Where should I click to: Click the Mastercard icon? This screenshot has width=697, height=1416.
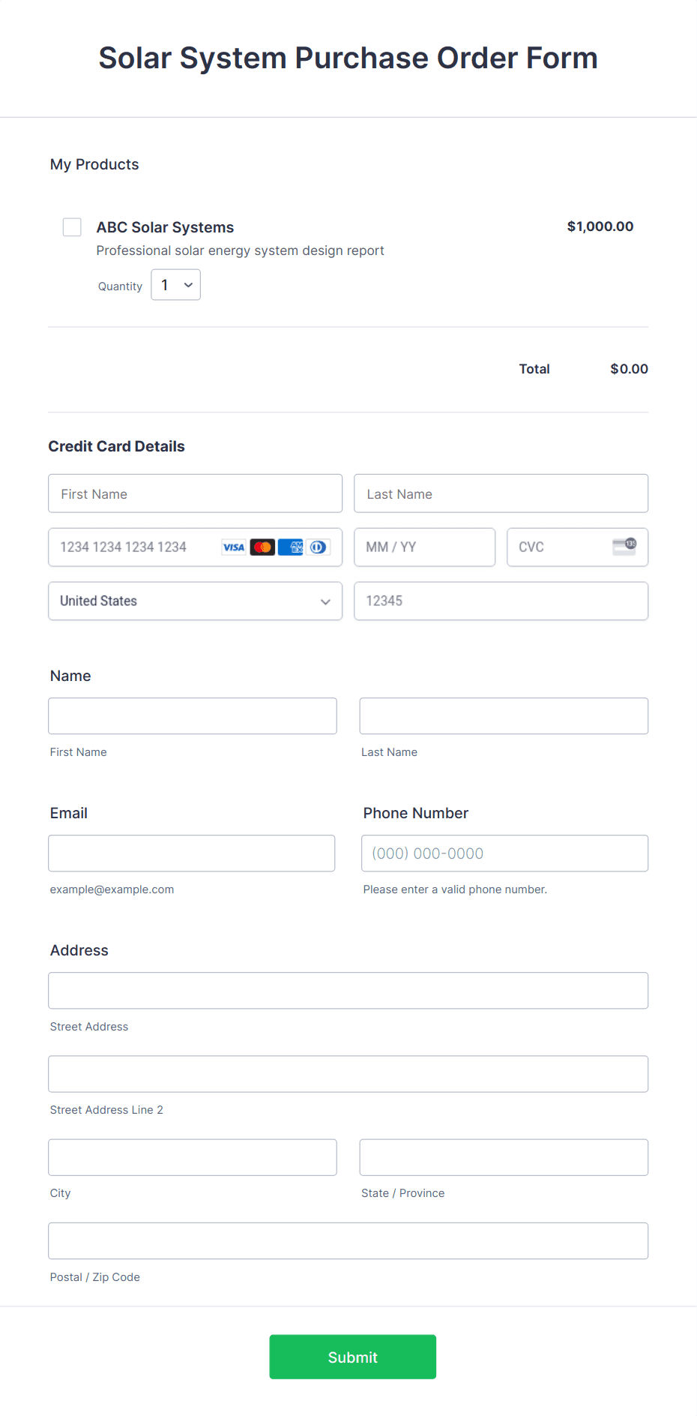click(x=262, y=547)
